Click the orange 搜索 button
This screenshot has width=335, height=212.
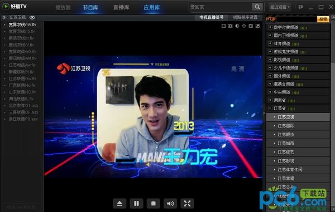click(x=323, y=19)
